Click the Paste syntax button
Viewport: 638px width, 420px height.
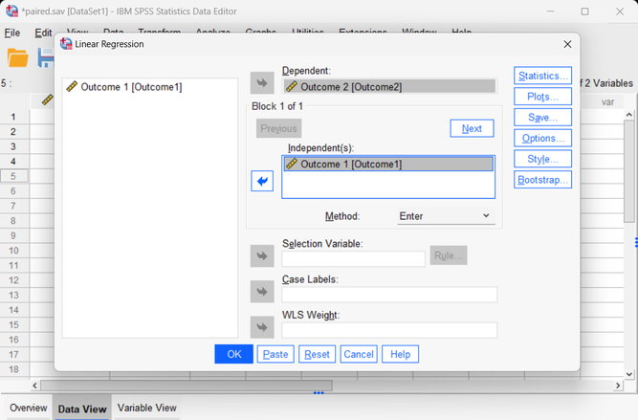click(x=275, y=354)
